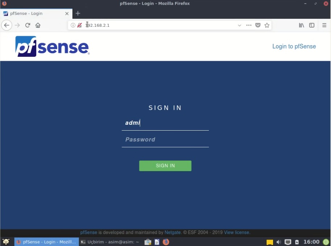Open the Netgate link in the footer
Viewport: 331px width, 246px height.
pyautogui.click(x=172, y=232)
